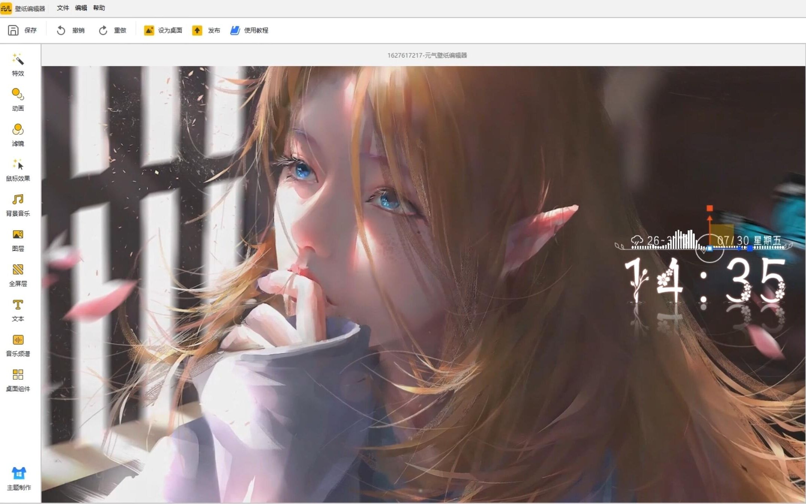Open the 文件 file menu
The width and height of the screenshot is (806, 504).
click(63, 8)
